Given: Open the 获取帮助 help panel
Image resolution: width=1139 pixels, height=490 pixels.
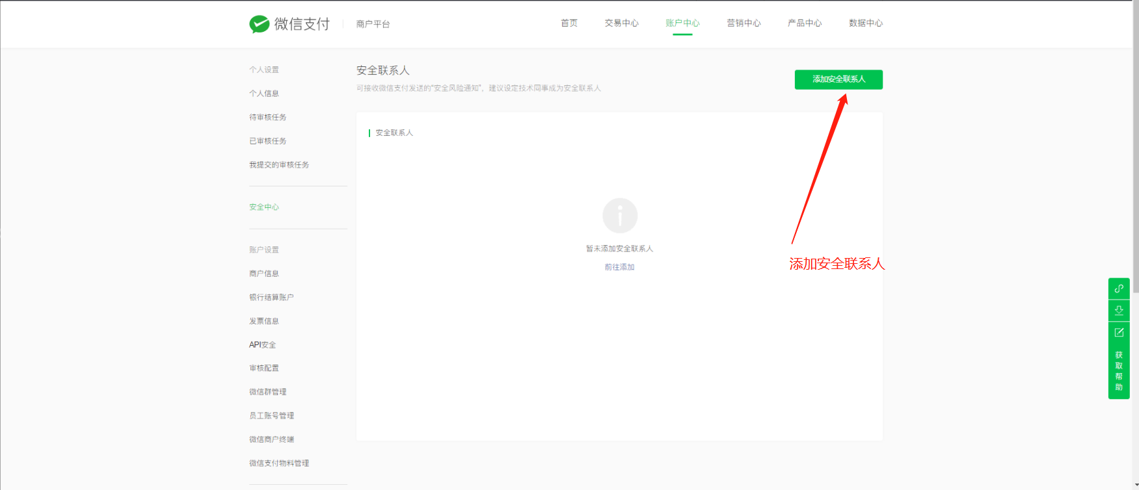Looking at the screenshot, I should [1119, 371].
